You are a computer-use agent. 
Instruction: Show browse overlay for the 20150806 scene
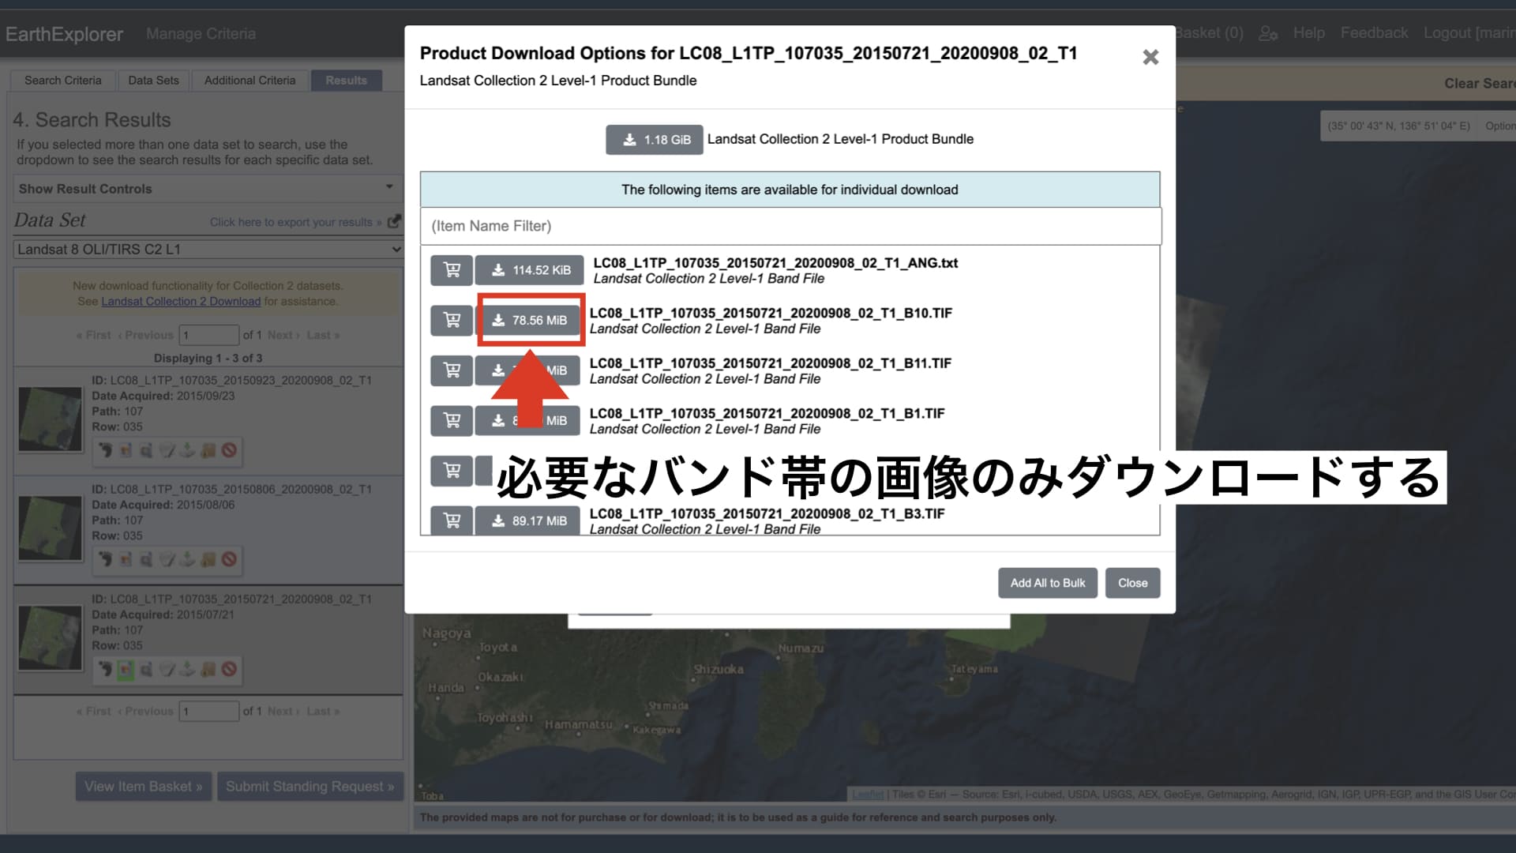tap(126, 559)
